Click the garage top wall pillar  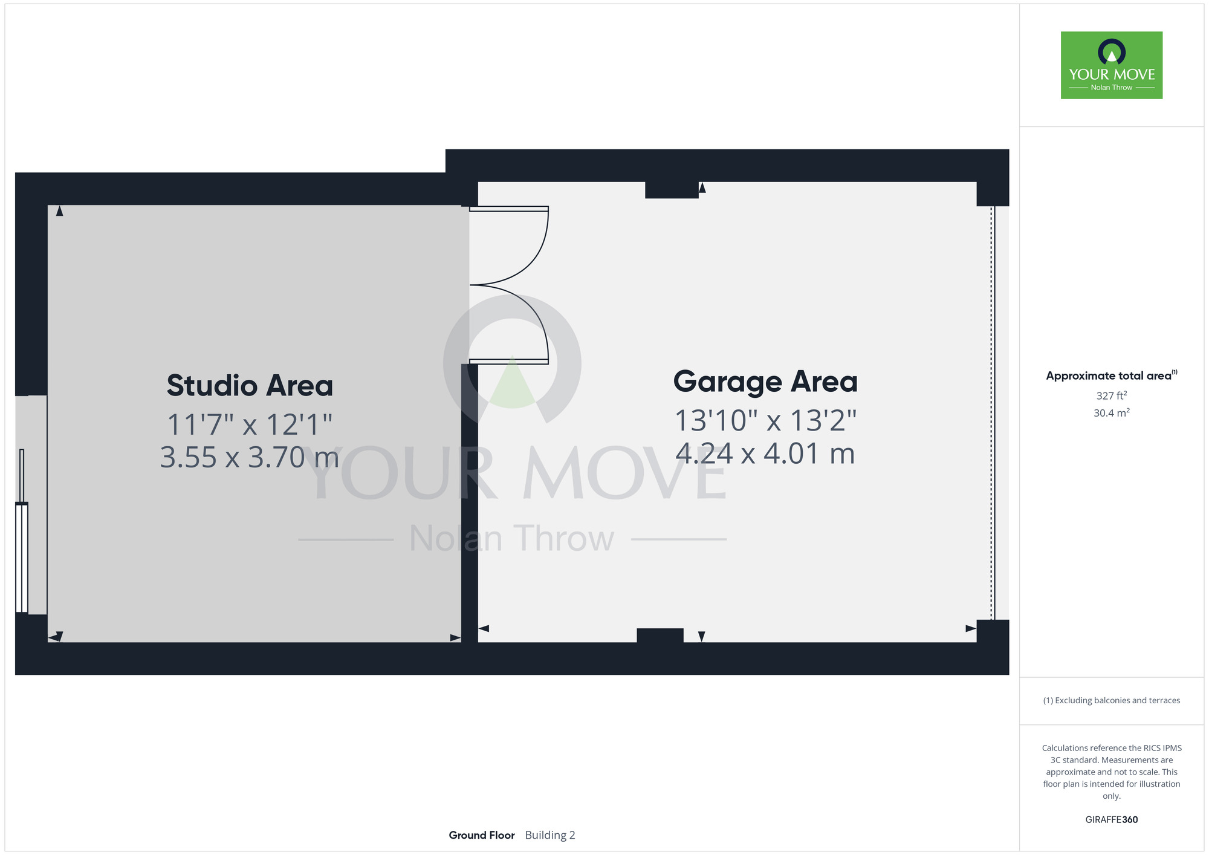point(671,190)
